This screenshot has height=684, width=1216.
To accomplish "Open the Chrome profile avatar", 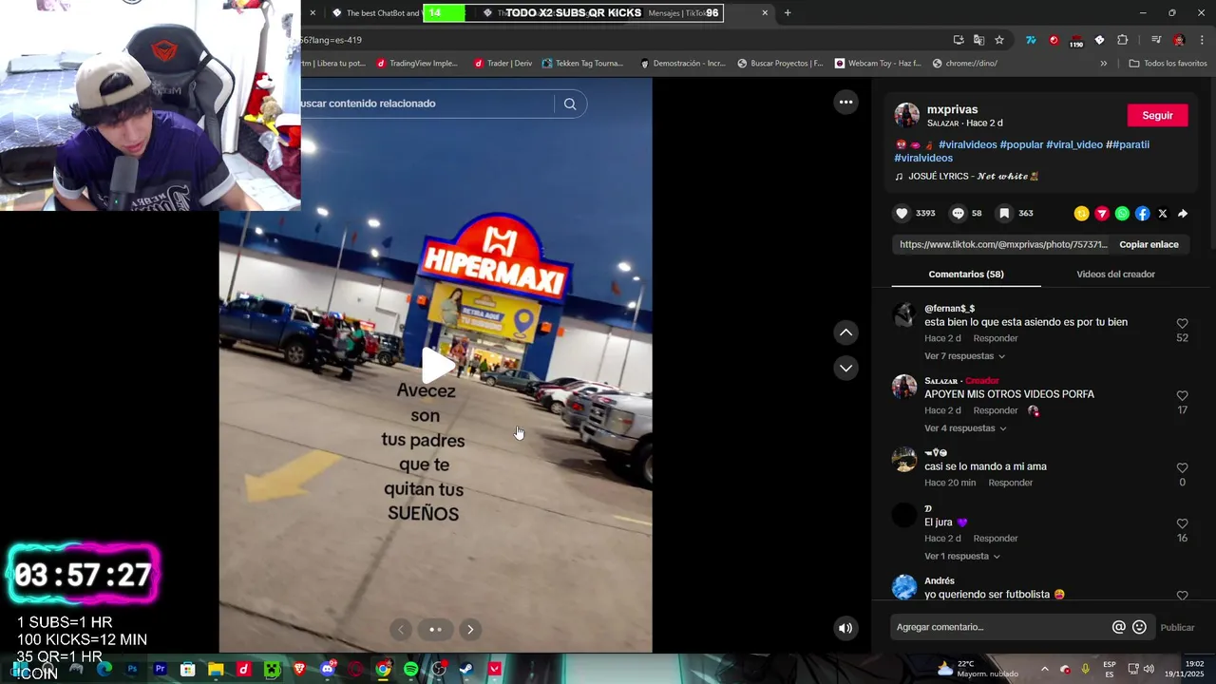I will click(x=1179, y=40).
